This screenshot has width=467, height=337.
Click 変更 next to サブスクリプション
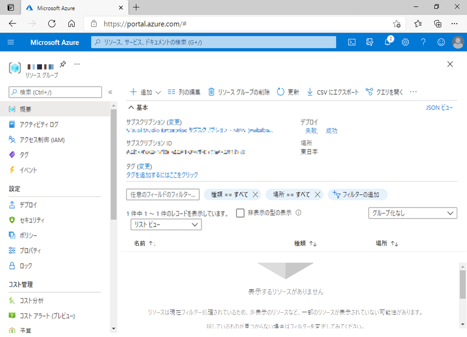(x=174, y=122)
